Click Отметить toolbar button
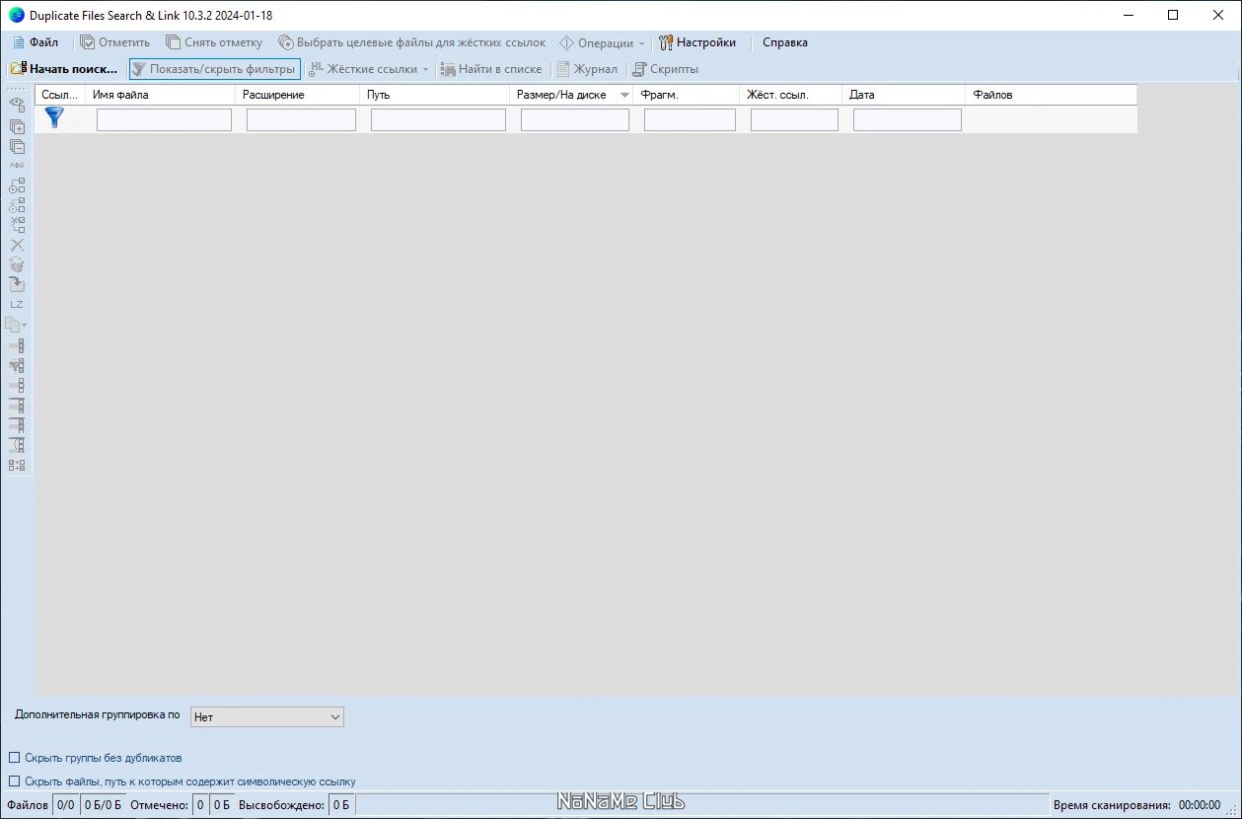The image size is (1242, 819). [x=115, y=42]
